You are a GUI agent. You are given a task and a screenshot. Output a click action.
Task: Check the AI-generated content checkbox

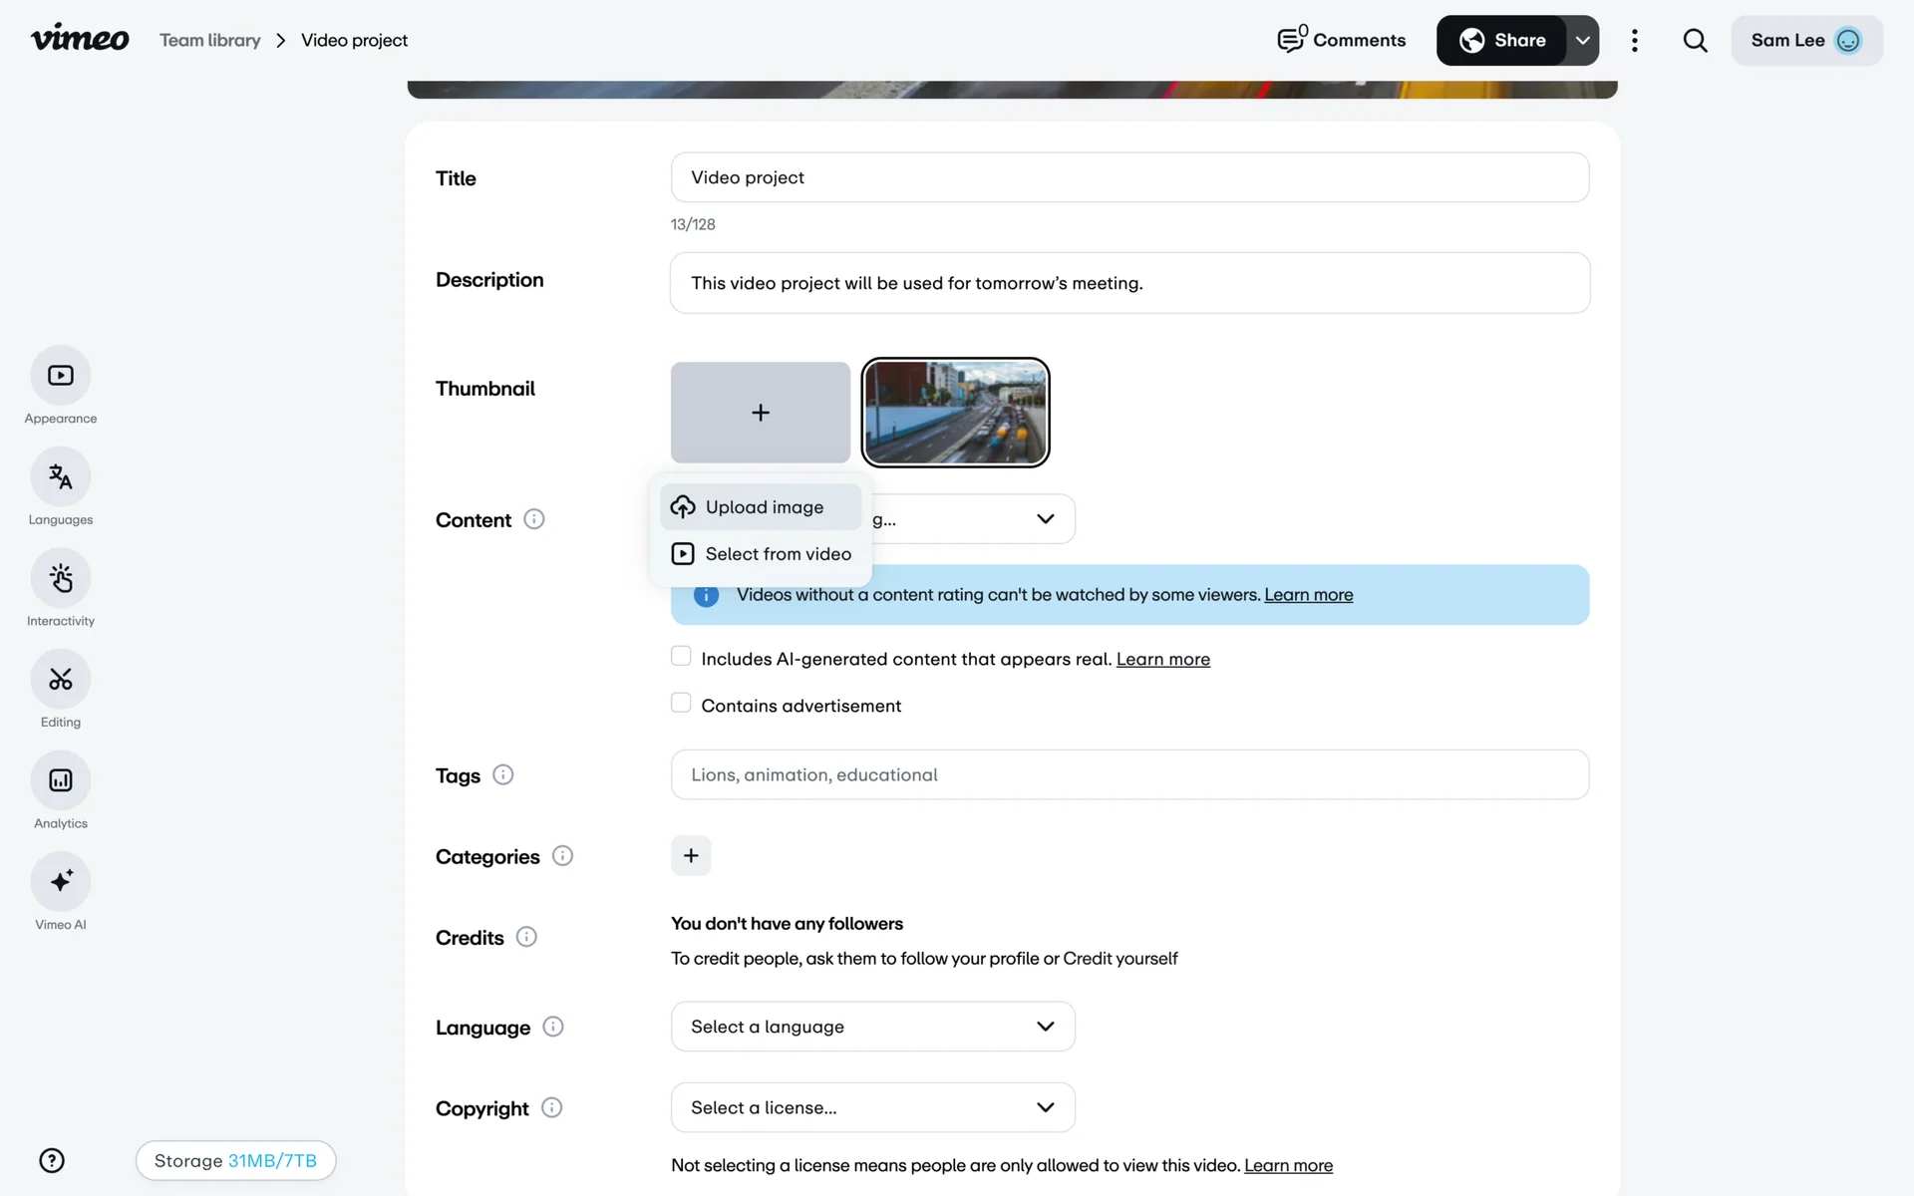click(681, 656)
